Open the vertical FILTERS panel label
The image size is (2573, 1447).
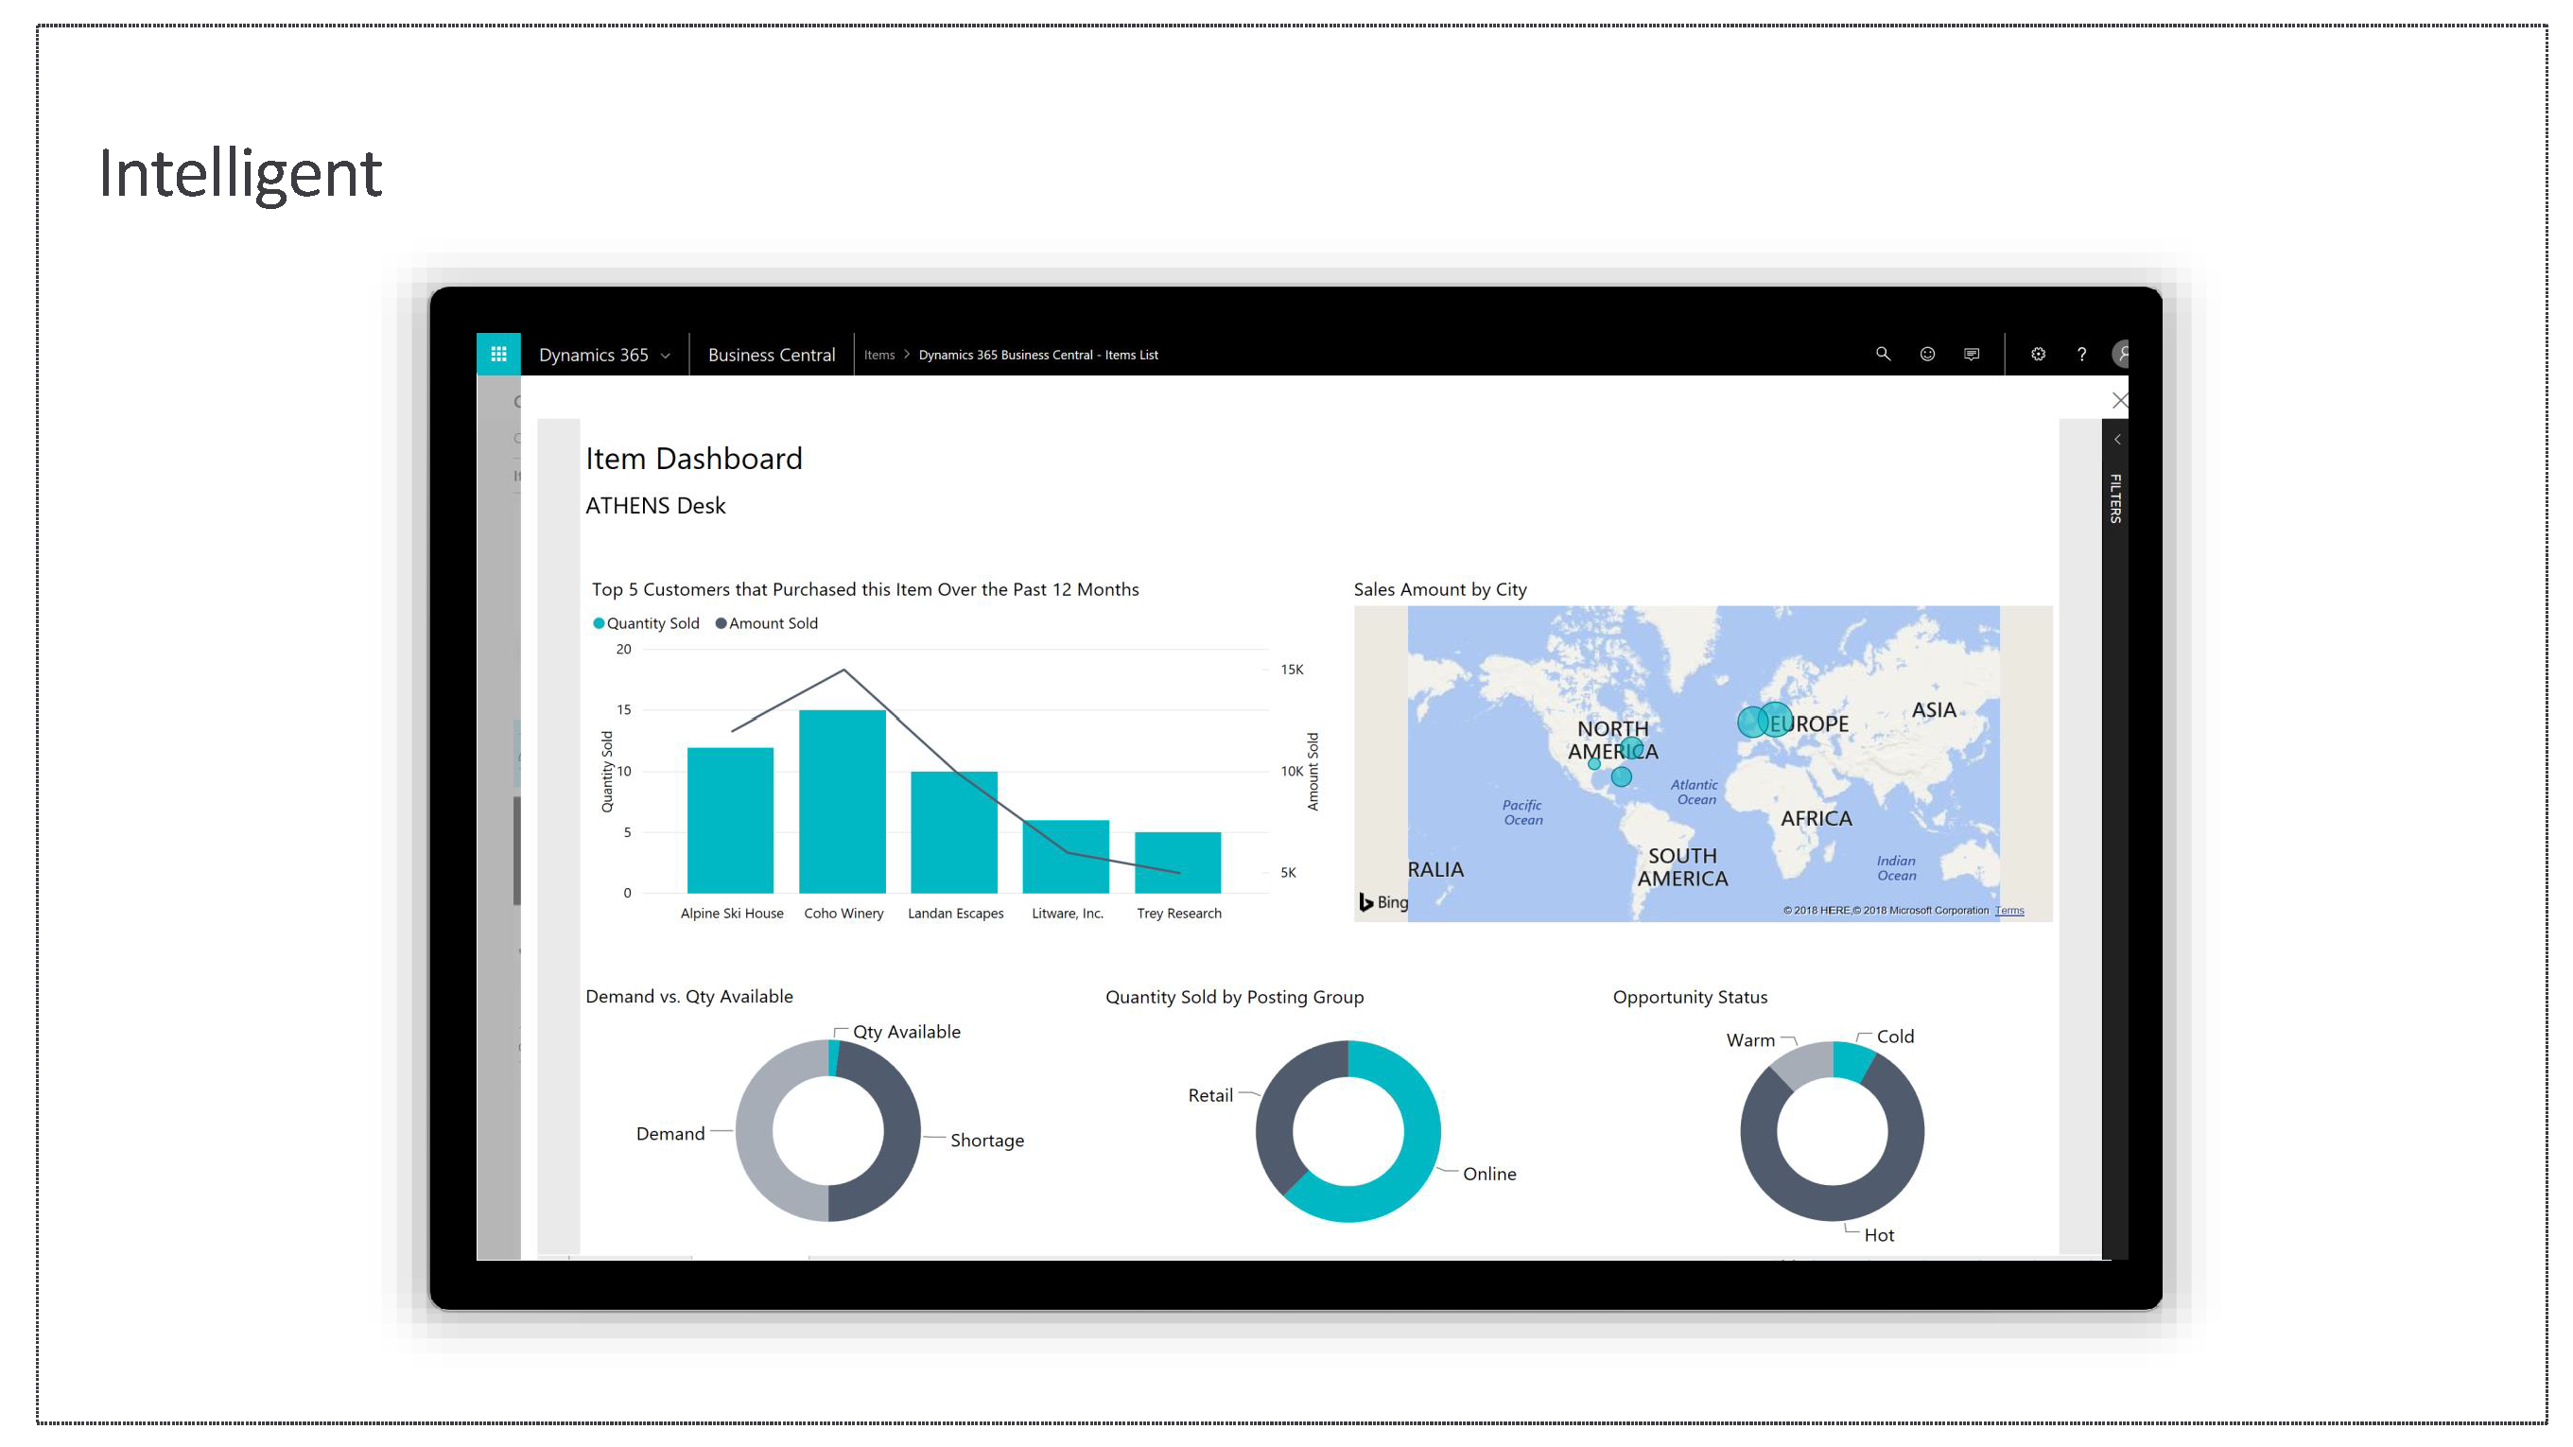pyautogui.click(x=2115, y=497)
